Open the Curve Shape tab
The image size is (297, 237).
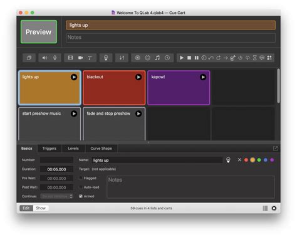[101, 149]
